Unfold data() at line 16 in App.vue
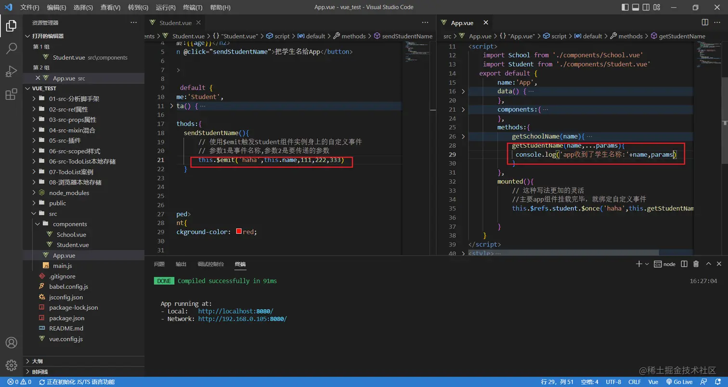This screenshot has width=728, height=387. pos(463,91)
